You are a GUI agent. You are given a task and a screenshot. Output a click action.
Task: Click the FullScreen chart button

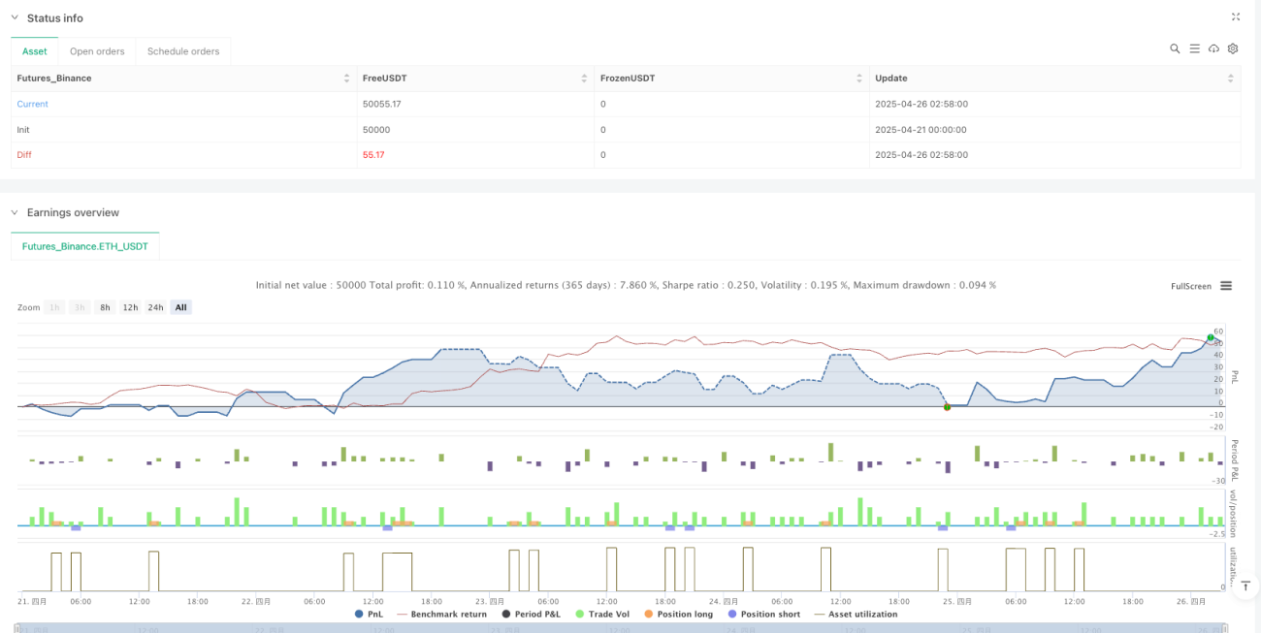1191,286
